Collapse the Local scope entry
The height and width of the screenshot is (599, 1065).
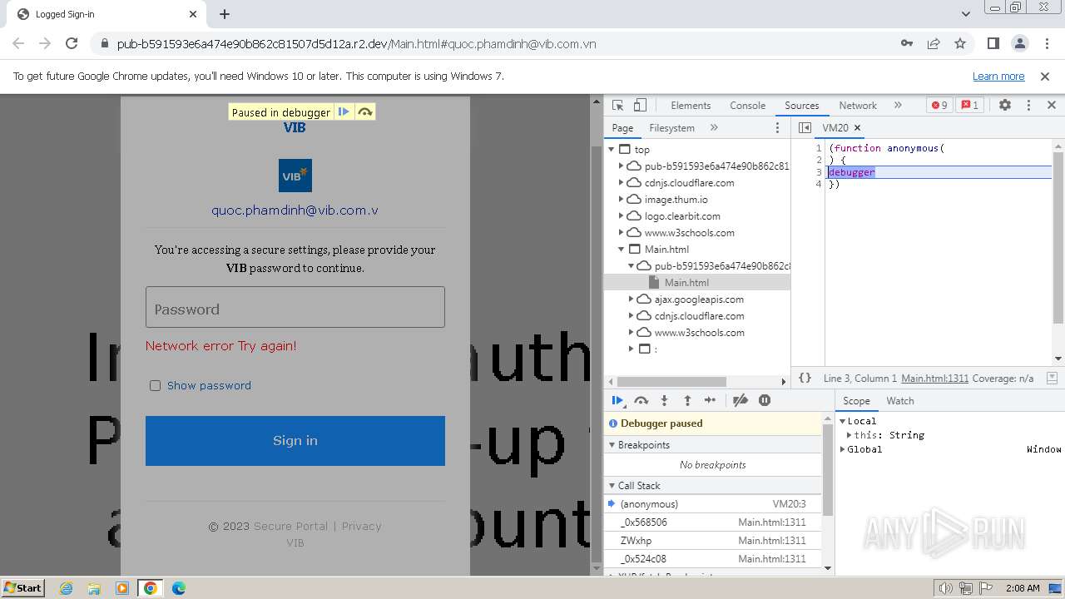point(842,421)
